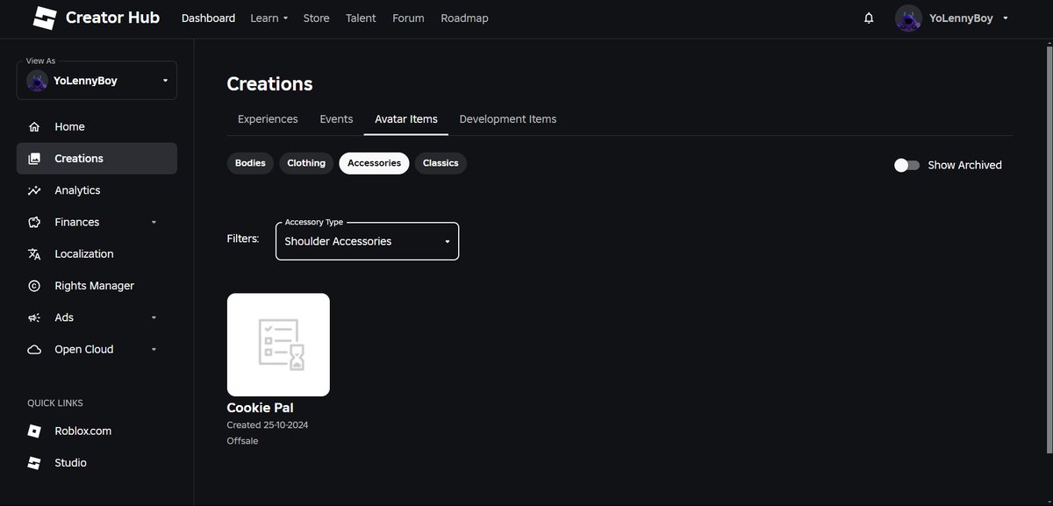Viewport: 1053px width, 506px height.
Task: Toggle the Accessories filter pill
Action: 374,161
